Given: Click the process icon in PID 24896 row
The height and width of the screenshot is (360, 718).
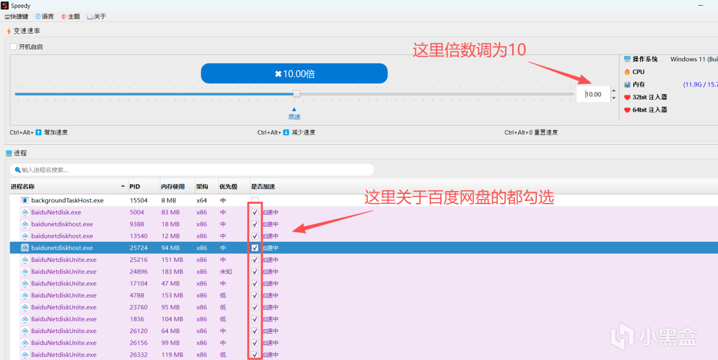Looking at the screenshot, I should point(25,271).
